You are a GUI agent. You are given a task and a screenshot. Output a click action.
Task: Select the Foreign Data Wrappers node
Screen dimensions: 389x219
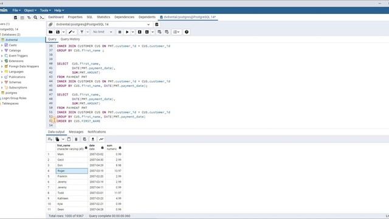pyautogui.click(x=24, y=66)
